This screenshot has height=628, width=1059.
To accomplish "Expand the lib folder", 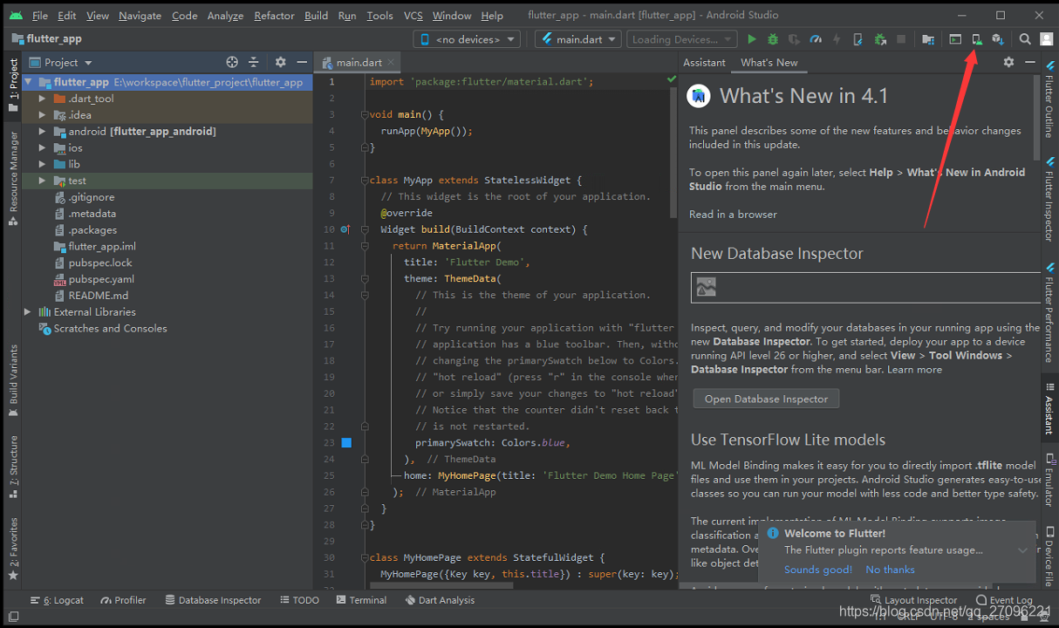I will [x=42, y=164].
